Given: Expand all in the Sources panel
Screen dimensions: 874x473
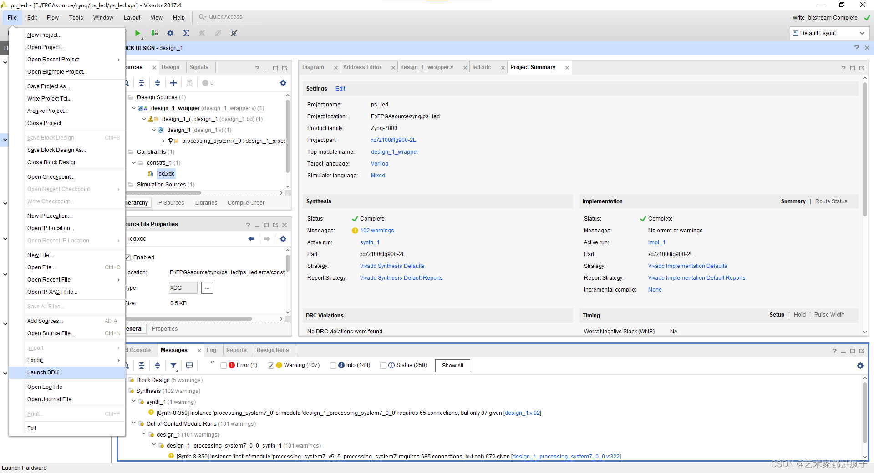Looking at the screenshot, I should [158, 83].
